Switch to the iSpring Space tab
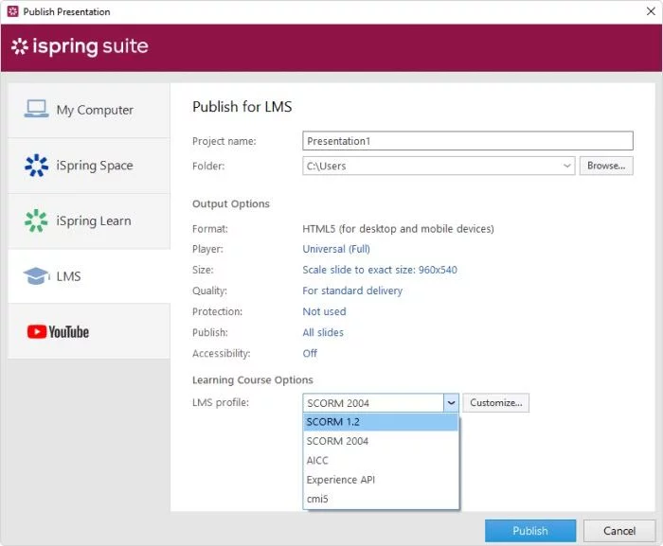Viewport: 663px width, 546px height. coord(89,166)
